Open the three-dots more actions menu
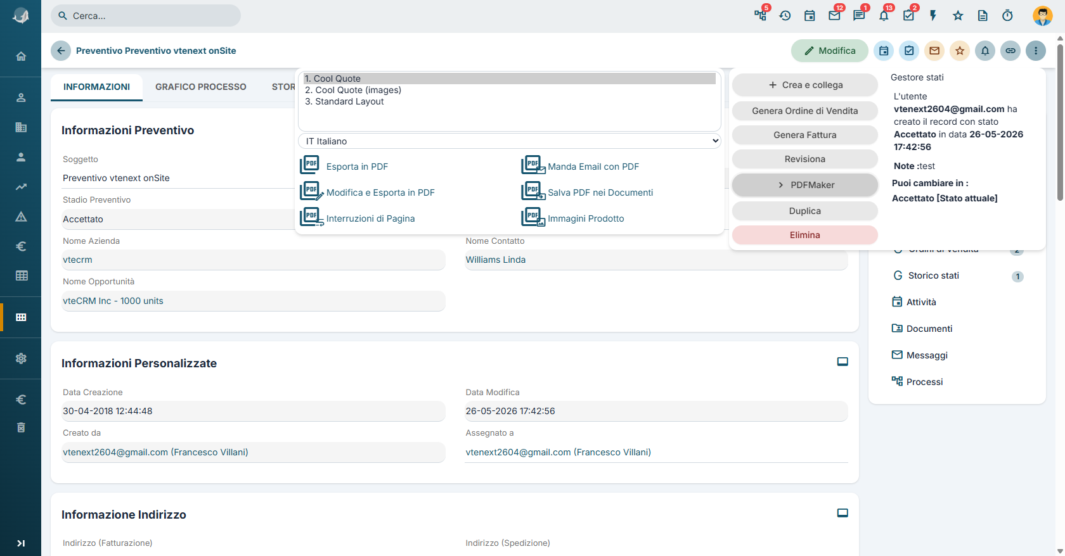This screenshot has height=556, width=1065. coord(1036,51)
